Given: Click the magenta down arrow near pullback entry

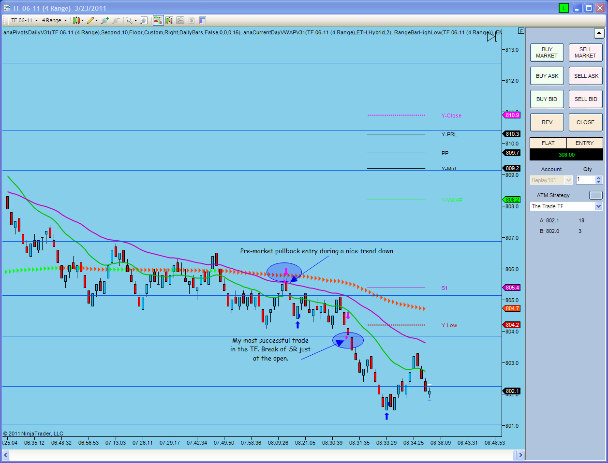Looking at the screenshot, I should [x=286, y=272].
